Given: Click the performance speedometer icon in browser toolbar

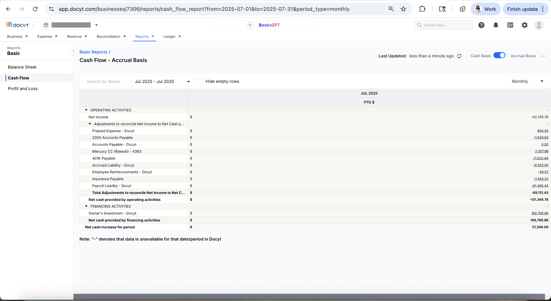Looking at the screenshot, I should [x=462, y=9].
